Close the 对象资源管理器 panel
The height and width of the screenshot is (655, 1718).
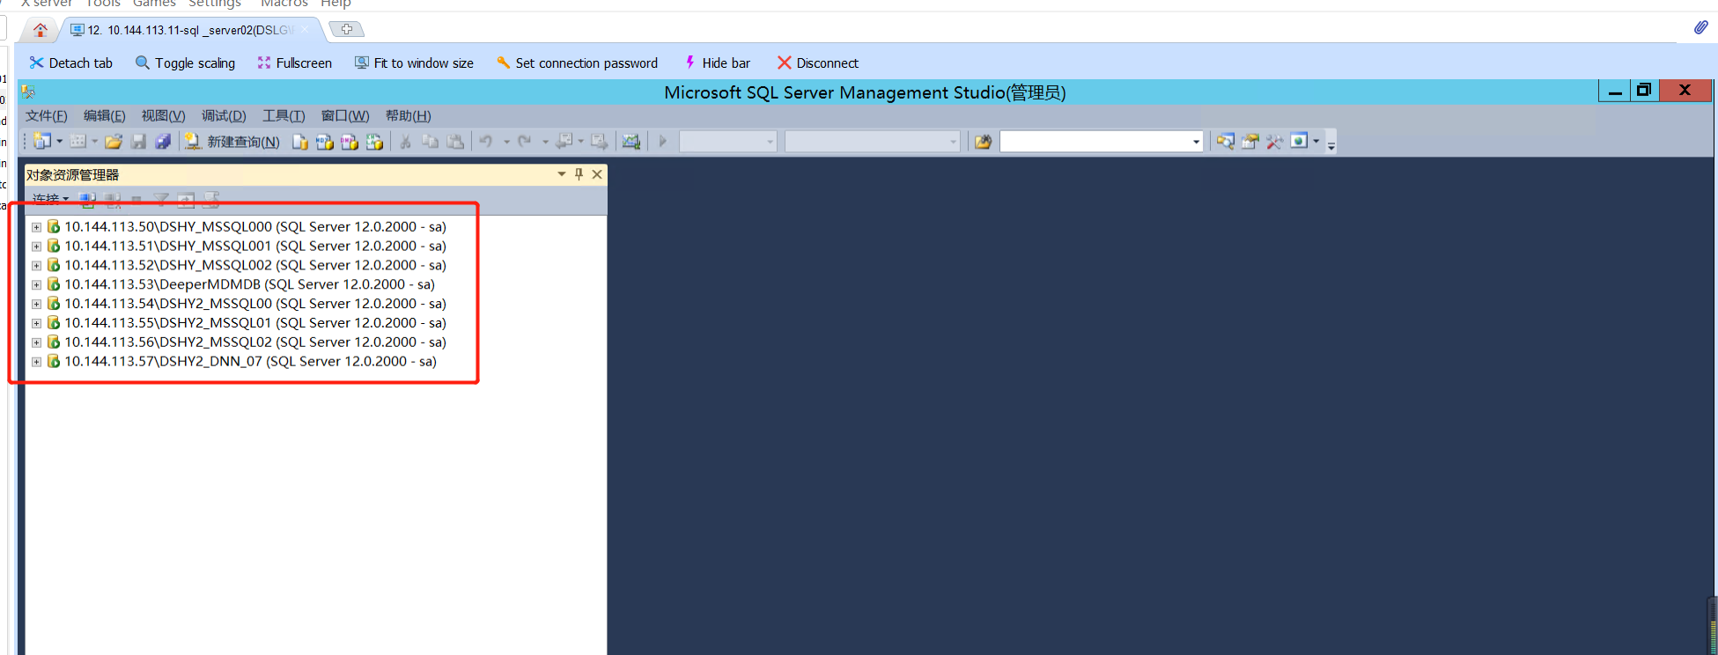597,174
